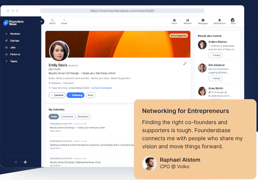Open Contact Information link
258x180 pixels.
point(102,88)
